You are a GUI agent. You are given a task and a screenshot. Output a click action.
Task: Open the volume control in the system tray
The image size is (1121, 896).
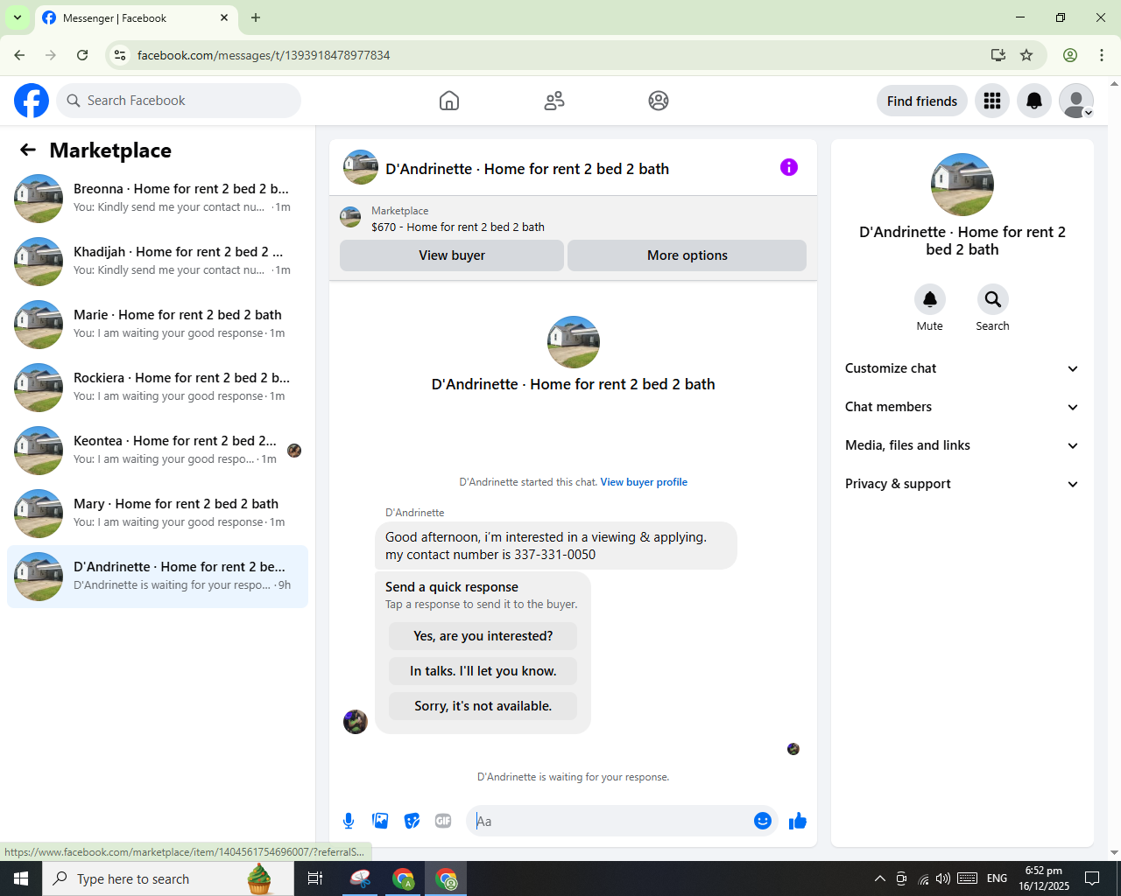tap(943, 878)
